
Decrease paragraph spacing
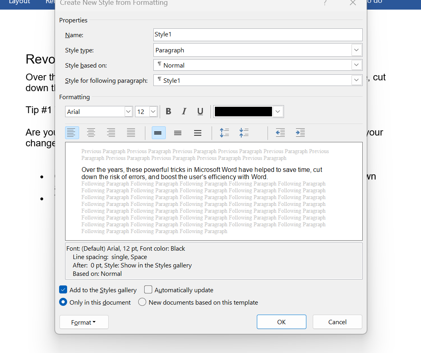click(x=244, y=133)
